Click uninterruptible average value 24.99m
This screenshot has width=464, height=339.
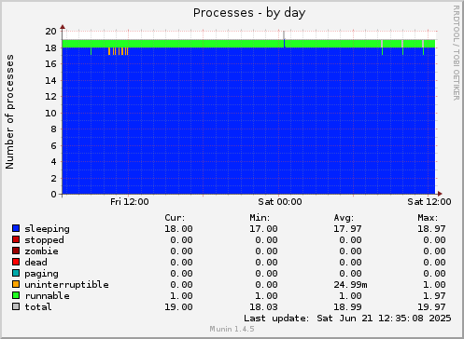pyautogui.click(x=350, y=285)
